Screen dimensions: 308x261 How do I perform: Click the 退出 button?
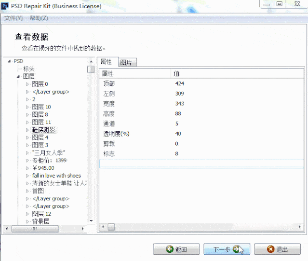[x=277, y=249]
